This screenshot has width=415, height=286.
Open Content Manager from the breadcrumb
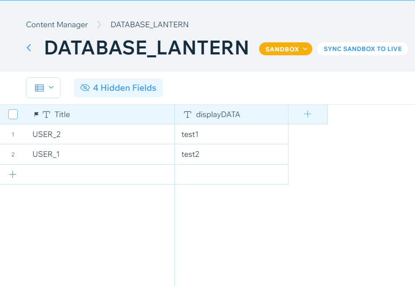(57, 25)
